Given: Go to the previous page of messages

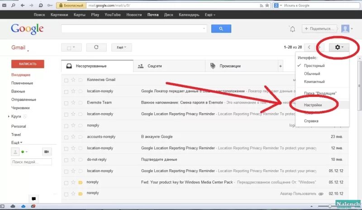Looking at the screenshot, I should click(309, 48).
